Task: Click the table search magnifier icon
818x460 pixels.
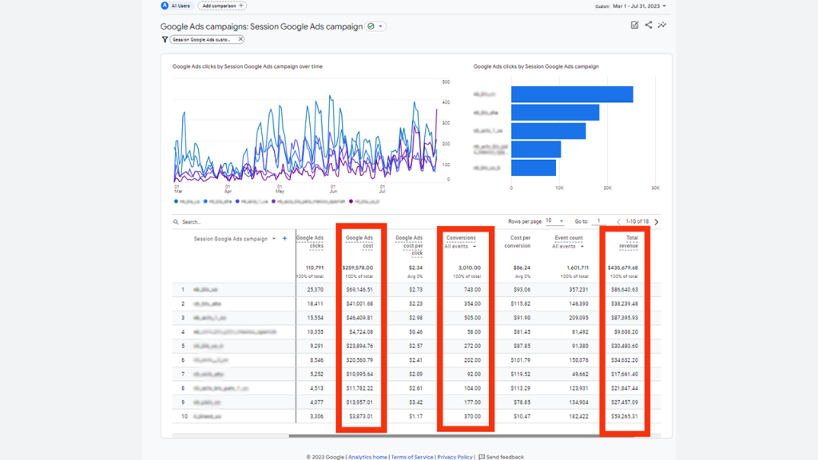Action: (x=176, y=222)
